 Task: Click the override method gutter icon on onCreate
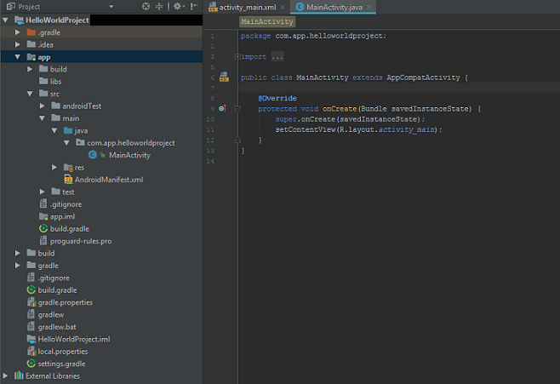coord(221,109)
